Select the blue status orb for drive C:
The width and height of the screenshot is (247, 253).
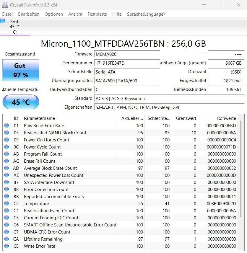pos(3,21)
